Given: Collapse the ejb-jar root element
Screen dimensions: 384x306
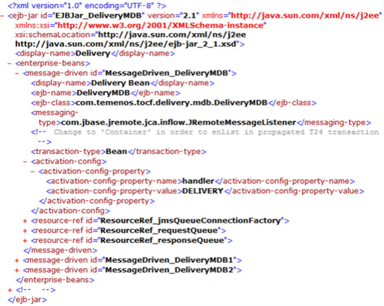Looking at the screenshot, I should click(2, 16).
